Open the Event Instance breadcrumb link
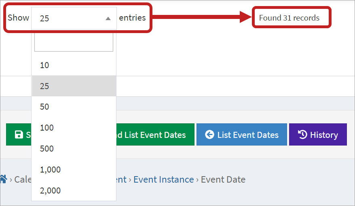 pos(163,179)
